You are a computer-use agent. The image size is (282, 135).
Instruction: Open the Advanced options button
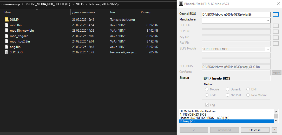pyautogui.click(x=225, y=130)
